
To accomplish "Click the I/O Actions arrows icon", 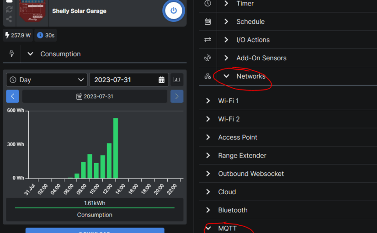I will click(208, 40).
